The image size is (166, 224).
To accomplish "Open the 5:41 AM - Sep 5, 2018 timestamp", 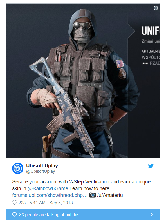I will [x=51, y=203].
